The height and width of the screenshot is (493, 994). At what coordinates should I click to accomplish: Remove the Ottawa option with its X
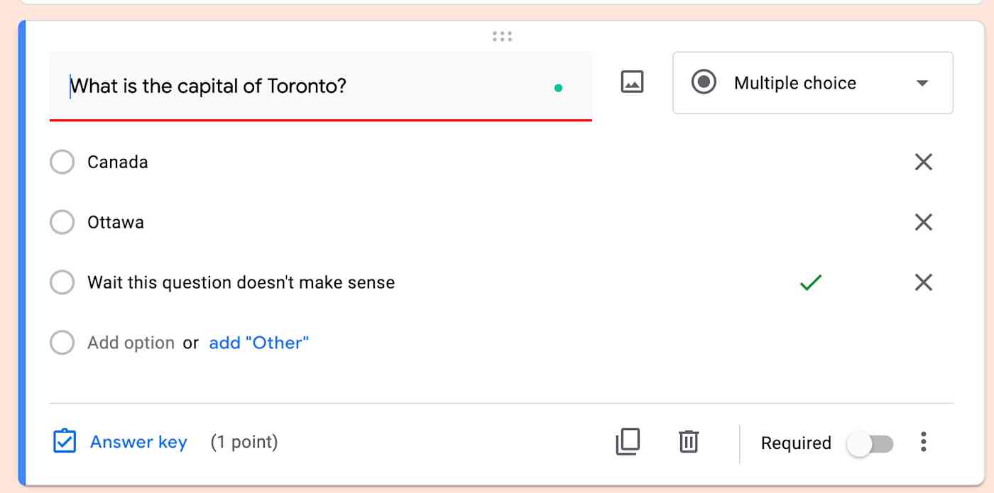[x=923, y=222]
